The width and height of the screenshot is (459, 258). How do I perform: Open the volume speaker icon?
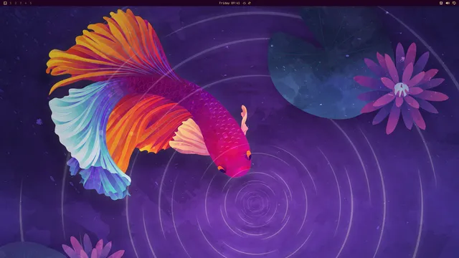click(x=448, y=3)
